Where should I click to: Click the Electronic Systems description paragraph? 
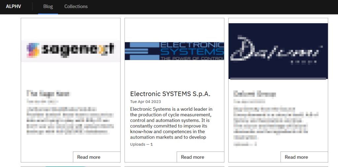[172, 123]
